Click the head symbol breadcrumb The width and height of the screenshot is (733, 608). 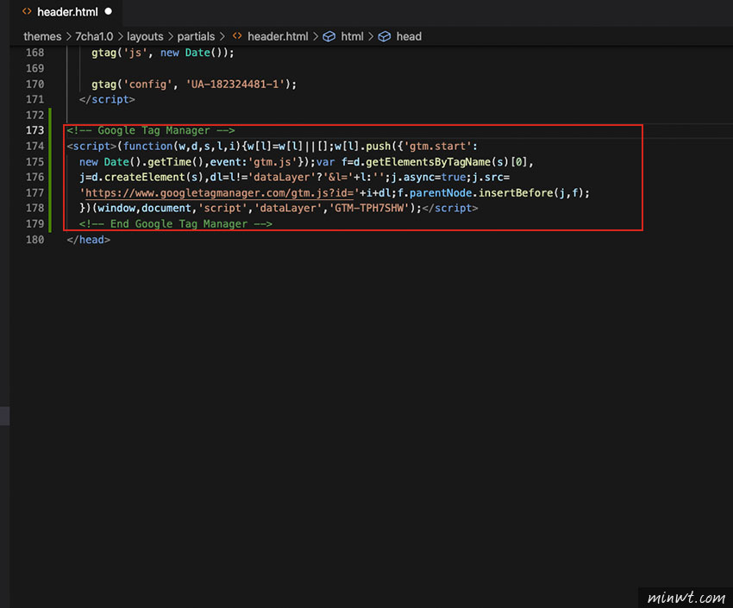pos(409,36)
